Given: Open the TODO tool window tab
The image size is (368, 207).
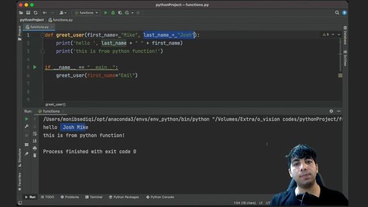Looking at the screenshot, I should (47, 197).
